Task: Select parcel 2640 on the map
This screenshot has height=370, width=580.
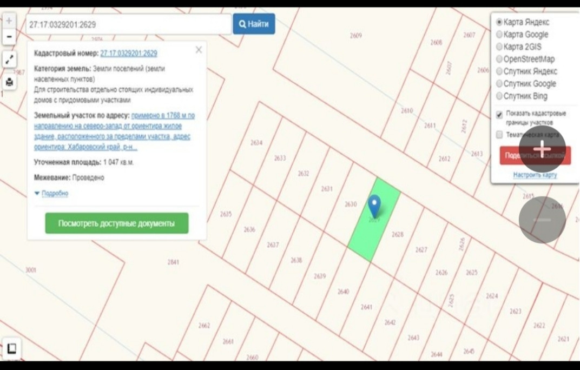Action: [x=343, y=292]
